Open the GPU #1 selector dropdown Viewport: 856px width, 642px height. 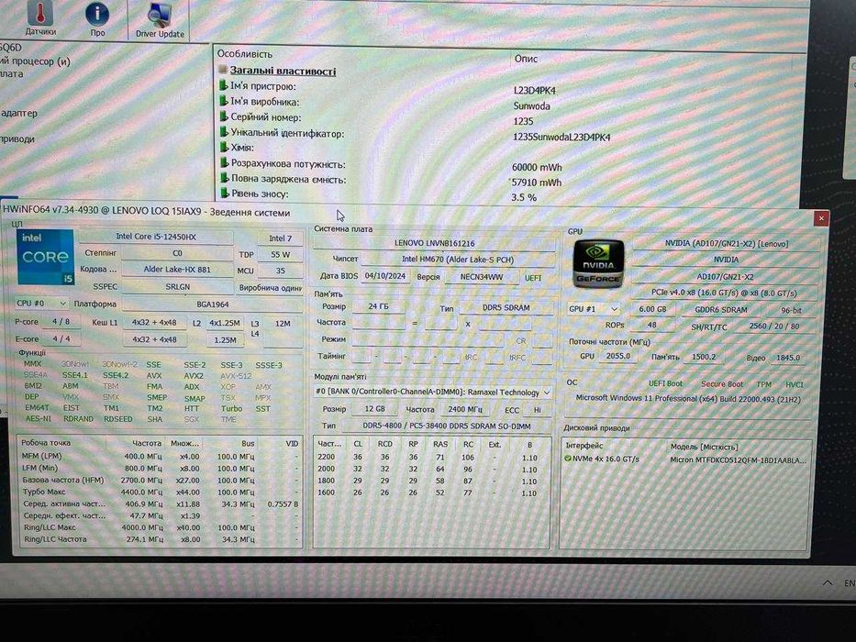pyautogui.click(x=594, y=309)
